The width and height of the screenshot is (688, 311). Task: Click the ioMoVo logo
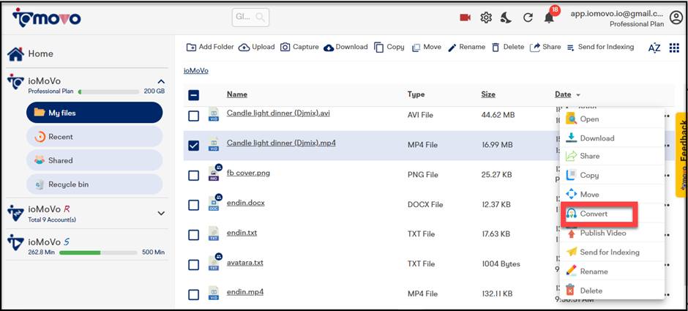(x=47, y=18)
